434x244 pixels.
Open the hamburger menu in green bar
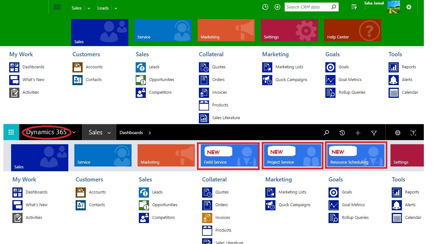pyautogui.click(x=57, y=7)
